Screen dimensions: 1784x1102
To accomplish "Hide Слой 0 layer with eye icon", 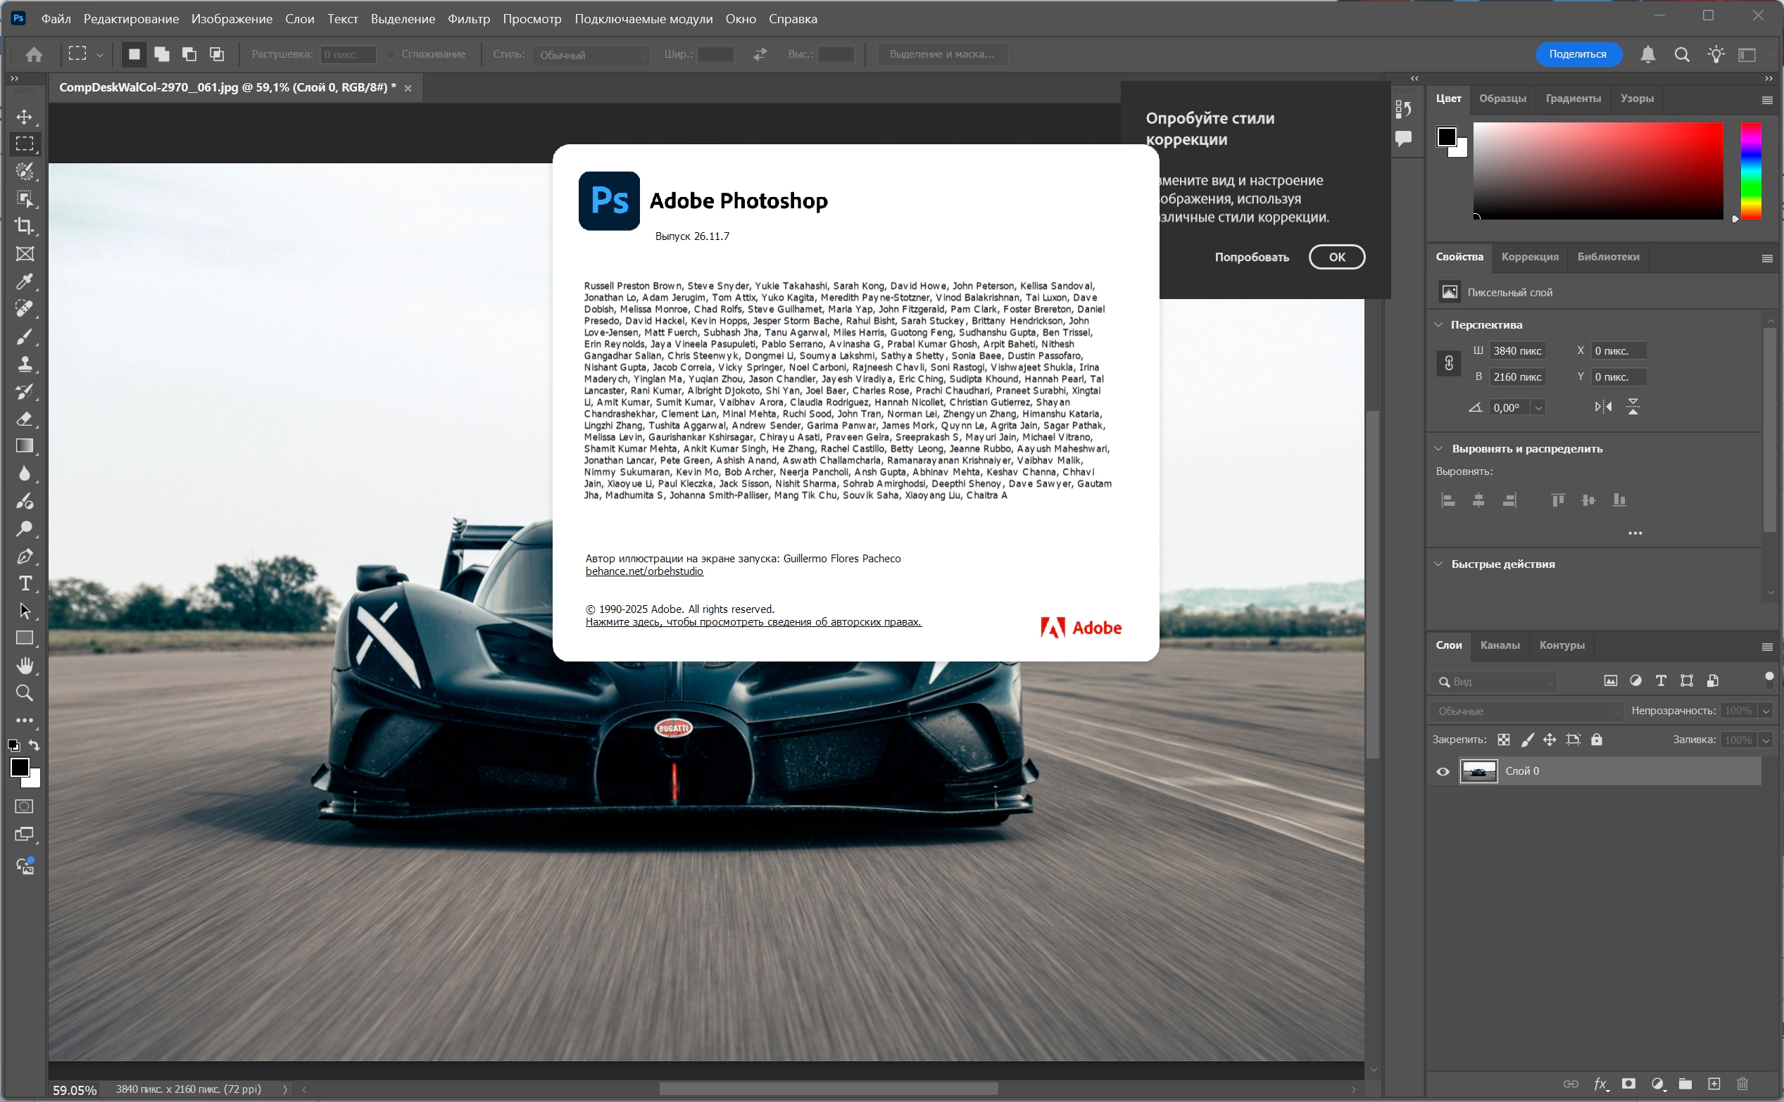I will pos(1443,771).
